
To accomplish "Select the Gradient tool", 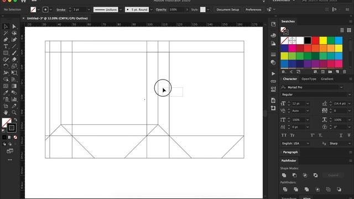I will pyautogui.click(x=14, y=86).
